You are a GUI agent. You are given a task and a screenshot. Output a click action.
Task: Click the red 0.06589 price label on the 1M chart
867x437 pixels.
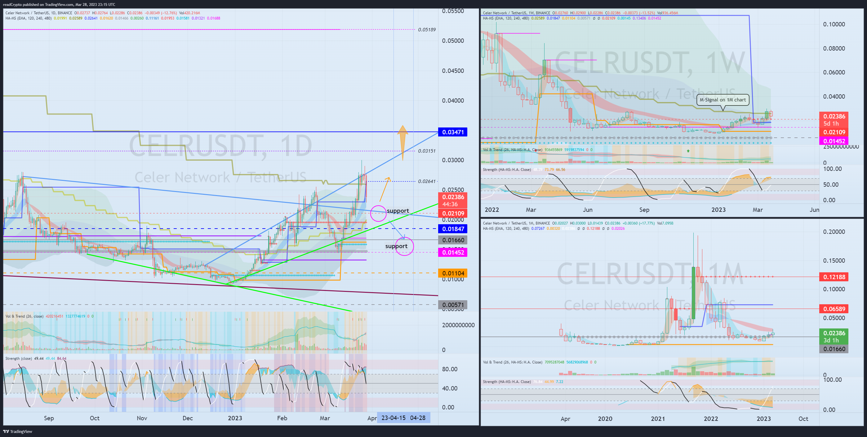point(834,309)
